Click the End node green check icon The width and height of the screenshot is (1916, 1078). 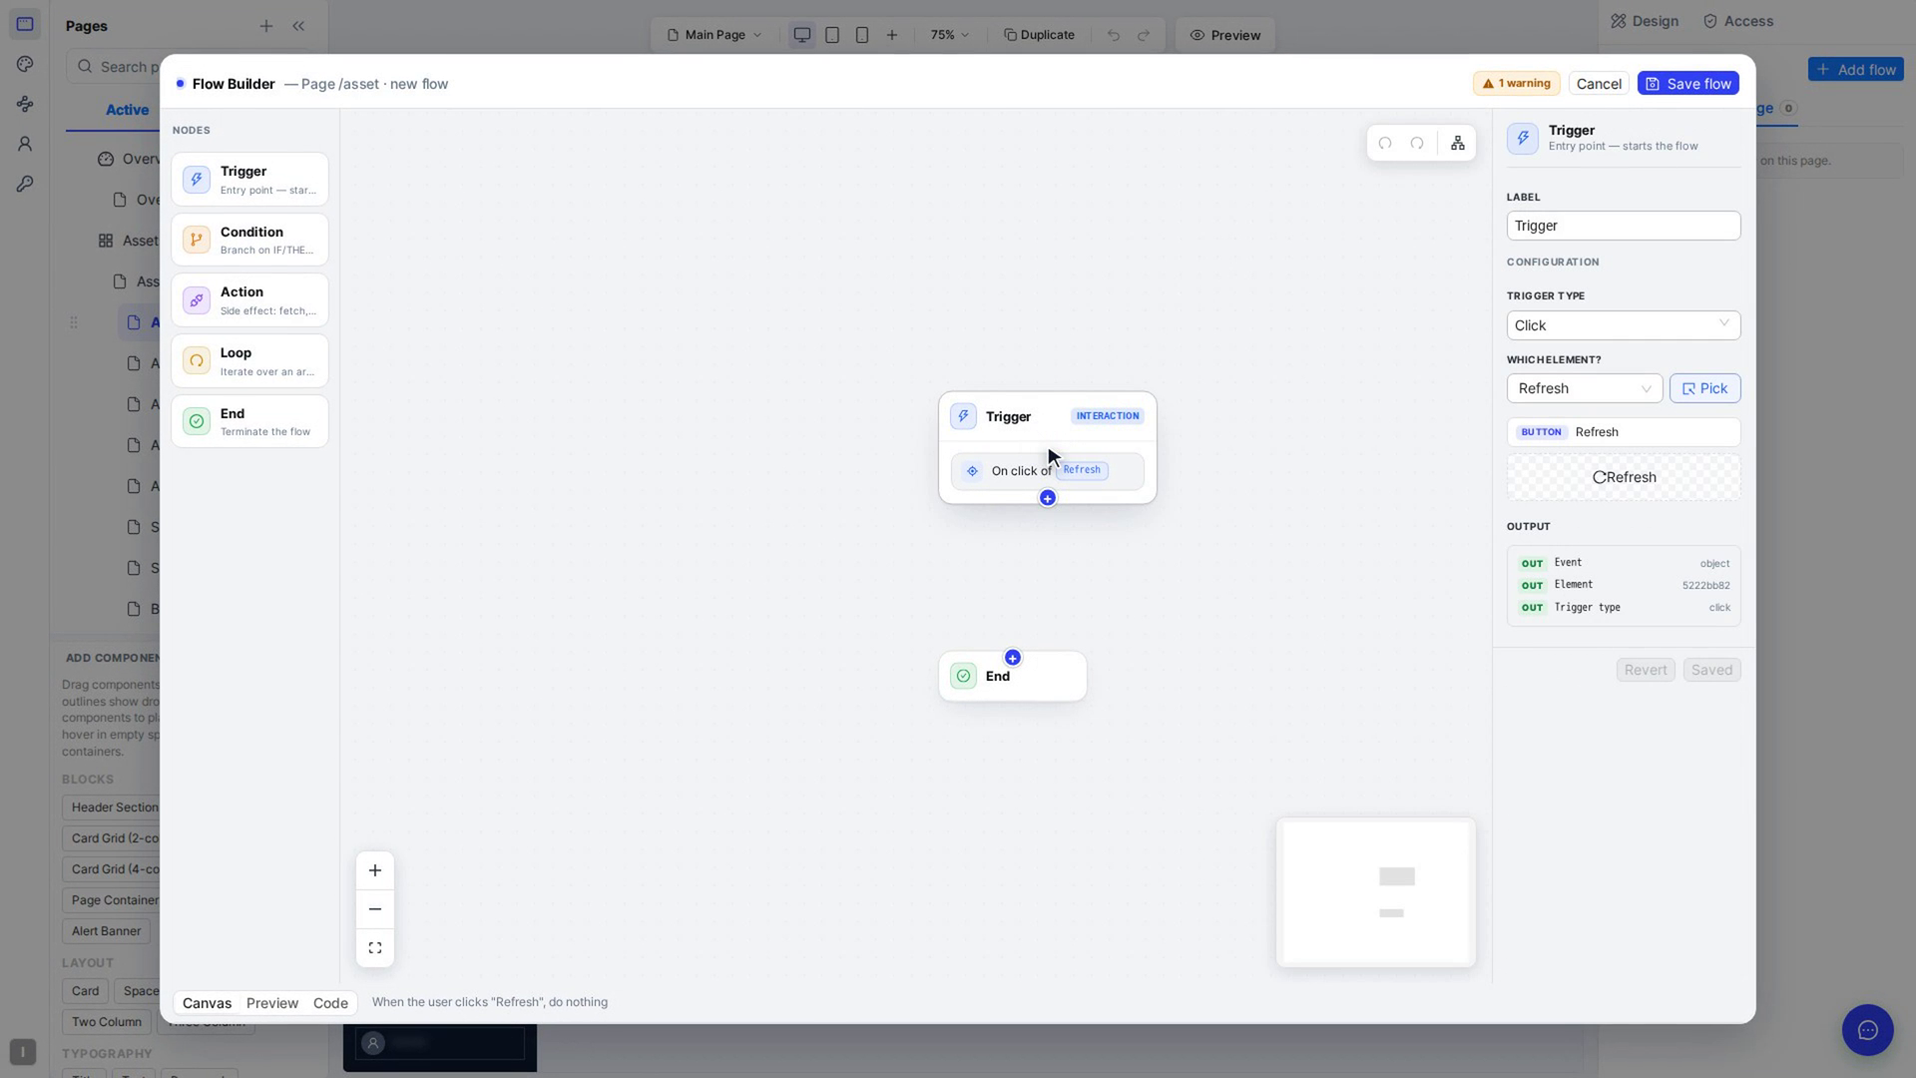click(963, 676)
